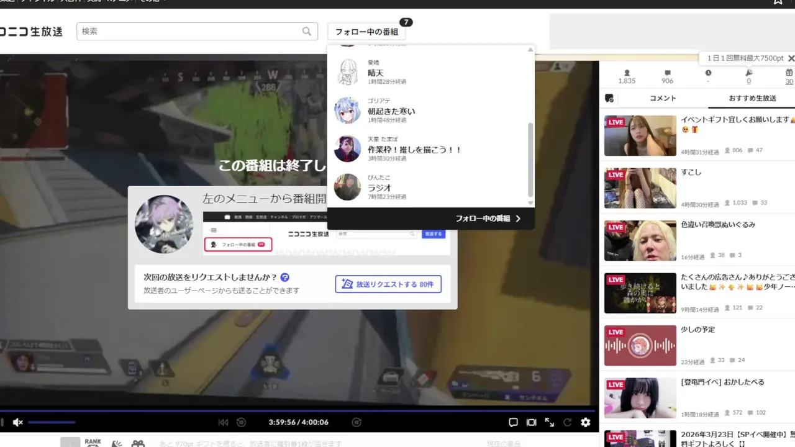This screenshot has width=795, height=447.
Task: Click the magnifier search icon
Action: (x=307, y=31)
